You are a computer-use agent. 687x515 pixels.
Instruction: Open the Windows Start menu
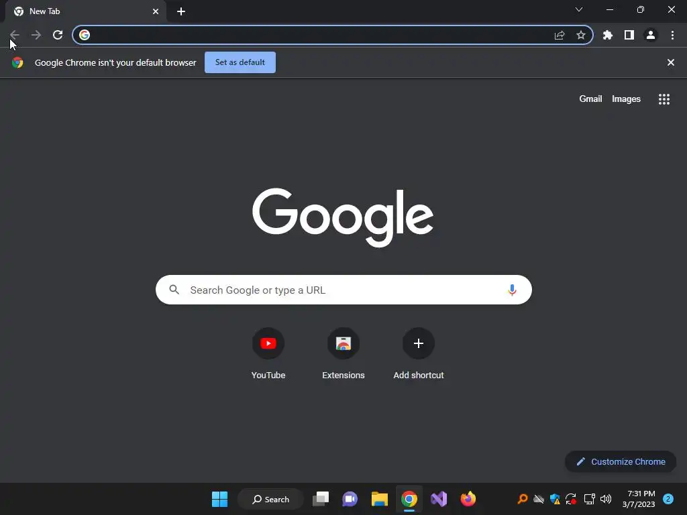click(x=219, y=499)
